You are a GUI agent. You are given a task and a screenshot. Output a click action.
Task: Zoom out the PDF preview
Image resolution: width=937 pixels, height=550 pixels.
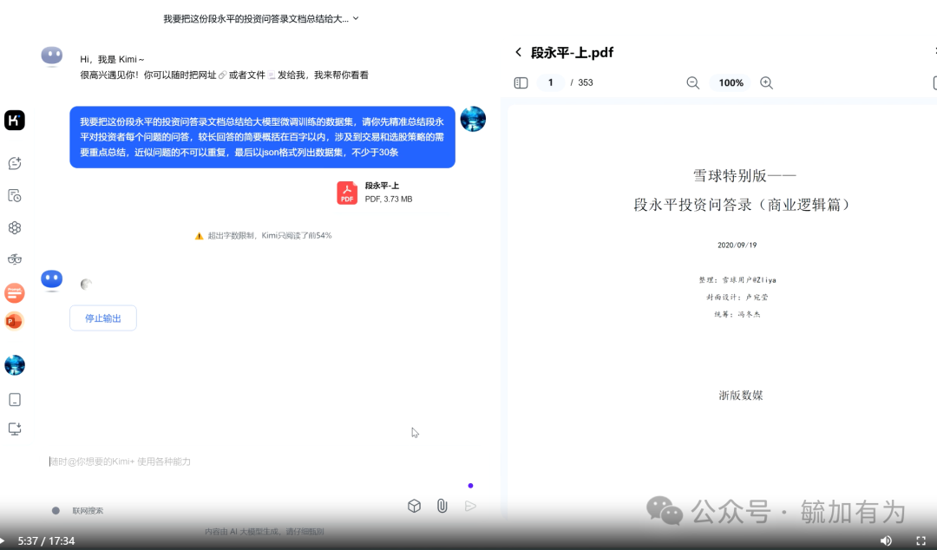coord(692,83)
